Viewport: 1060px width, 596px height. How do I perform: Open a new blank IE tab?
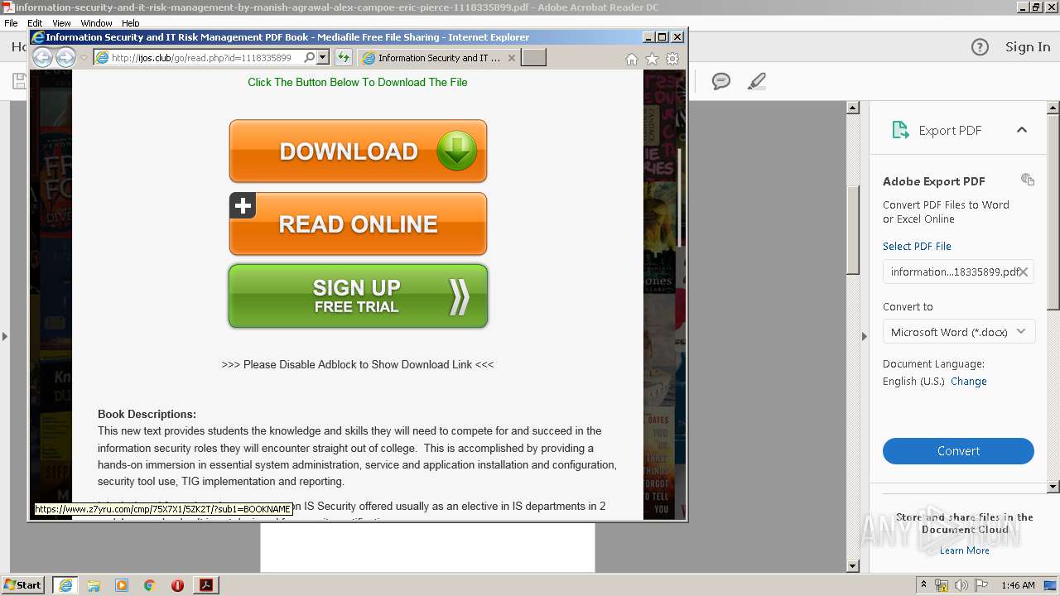pos(533,57)
